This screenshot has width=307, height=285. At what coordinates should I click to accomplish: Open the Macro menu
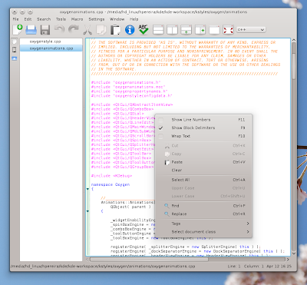pyautogui.click(x=77, y=19)
